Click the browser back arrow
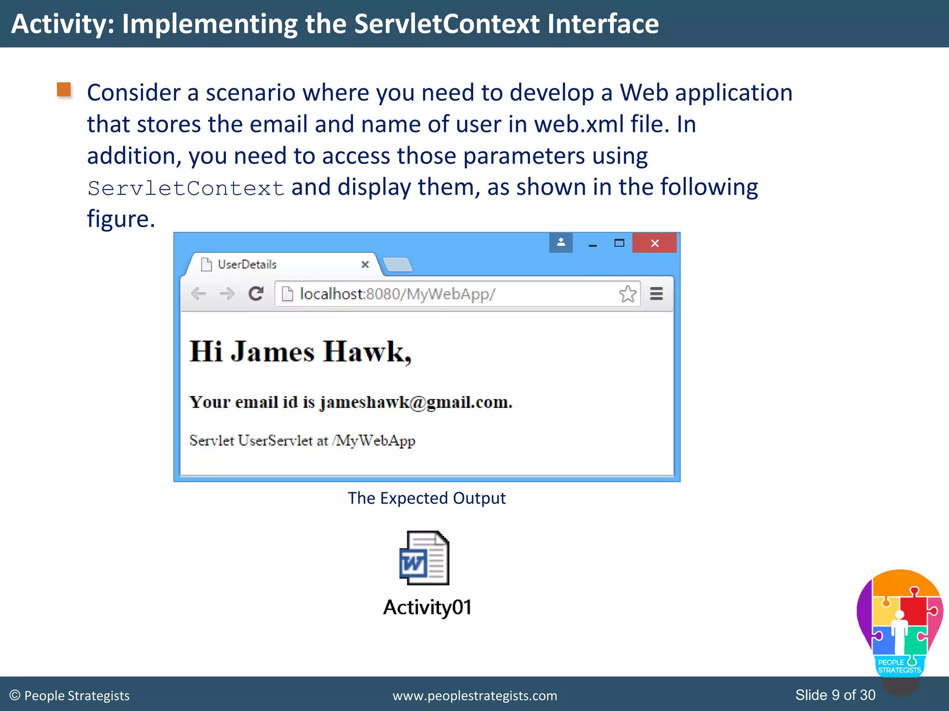 199,293
